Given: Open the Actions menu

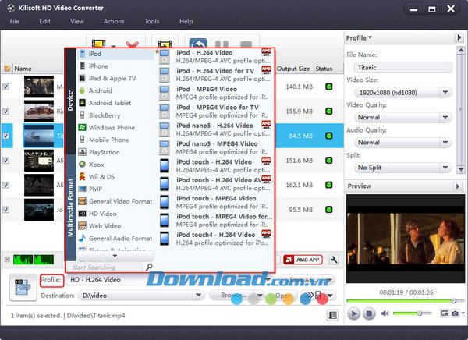Looking at the screenshot, I should point(114,22).
